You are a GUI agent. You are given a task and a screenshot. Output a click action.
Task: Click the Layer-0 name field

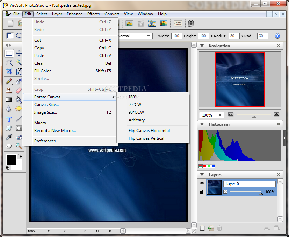point(250,184)
